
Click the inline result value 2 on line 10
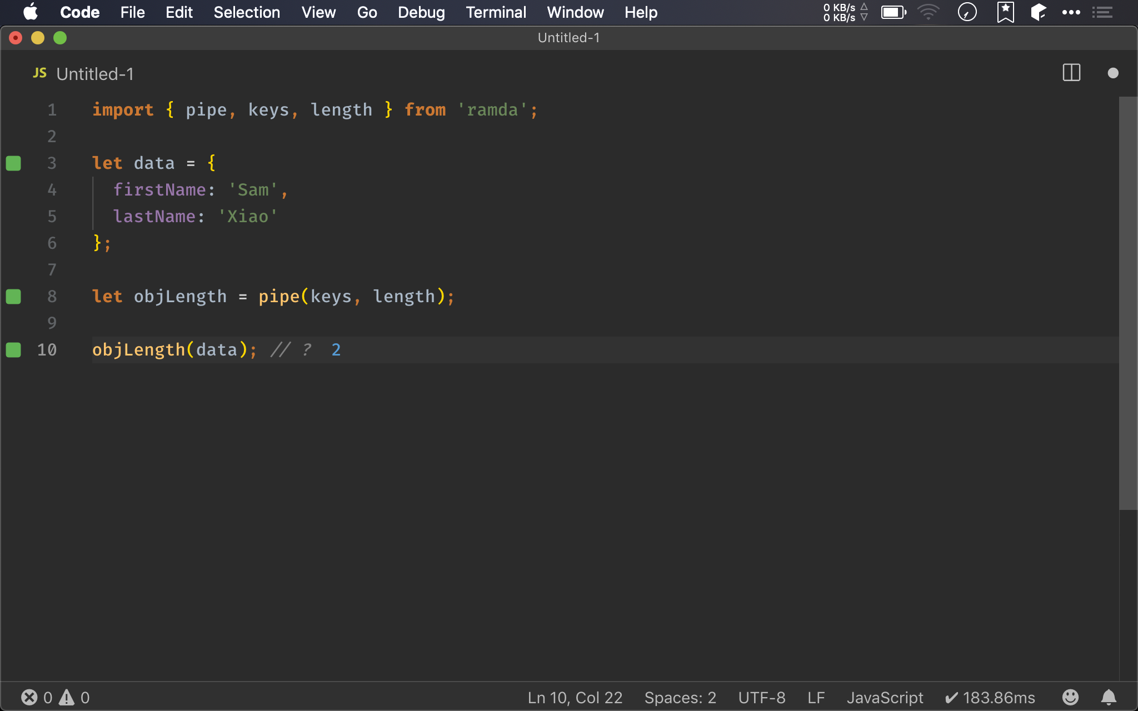[336, 349]
